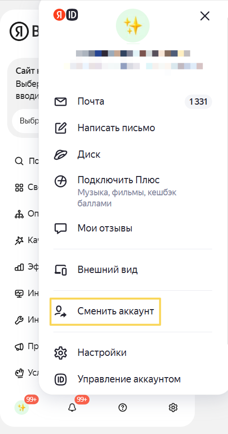This screenshot has height=434, width=228.
Task: Open Мои отзывы speech bubble icon
Action: click(x=60, y=229)
